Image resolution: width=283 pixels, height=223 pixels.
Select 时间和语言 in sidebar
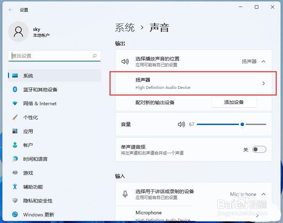[55, 159]
